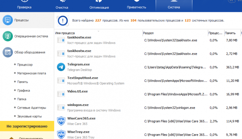This screenshot has height=139, width=242.
Task: Click the Telegram Desktop description
Action: pyautogui.click(x=79, y=70)
